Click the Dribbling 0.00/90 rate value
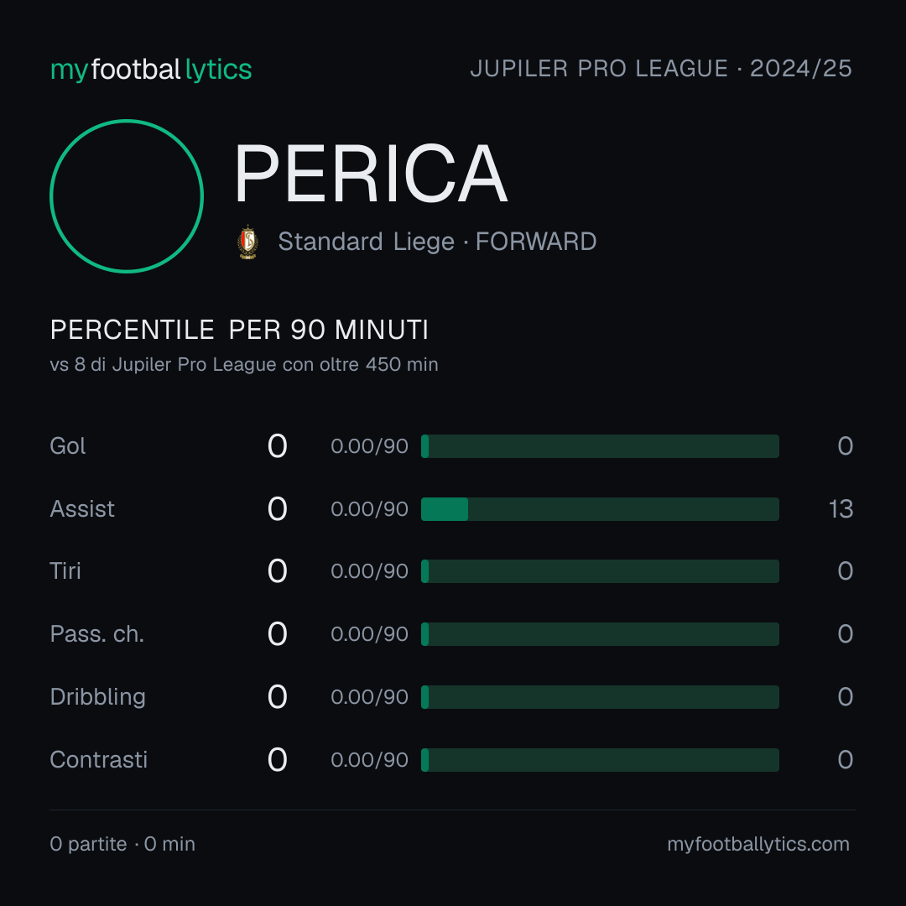 369,697
